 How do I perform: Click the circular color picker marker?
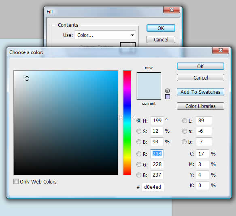pos(27,78)
